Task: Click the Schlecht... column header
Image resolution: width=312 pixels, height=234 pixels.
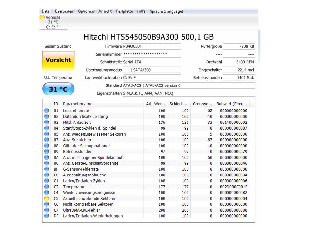Action: [179, 104]
